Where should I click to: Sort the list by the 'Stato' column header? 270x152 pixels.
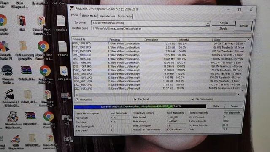tap(229, 40)
